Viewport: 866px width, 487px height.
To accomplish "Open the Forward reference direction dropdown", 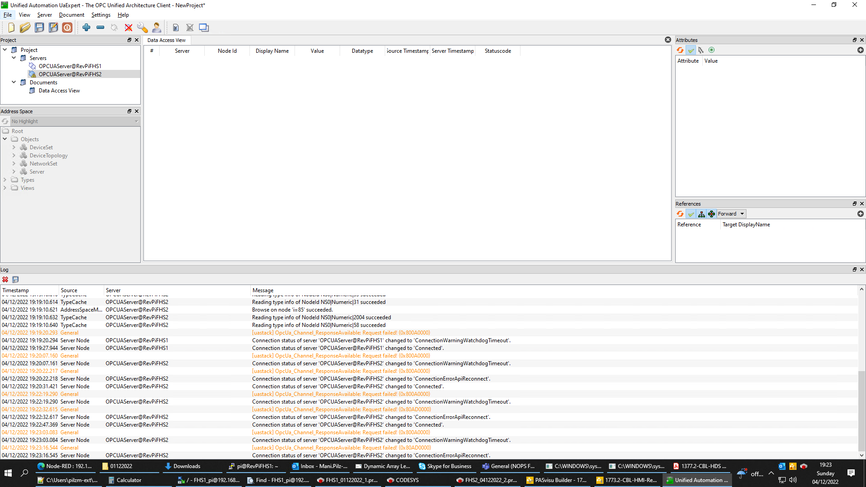I will point(731,214).
